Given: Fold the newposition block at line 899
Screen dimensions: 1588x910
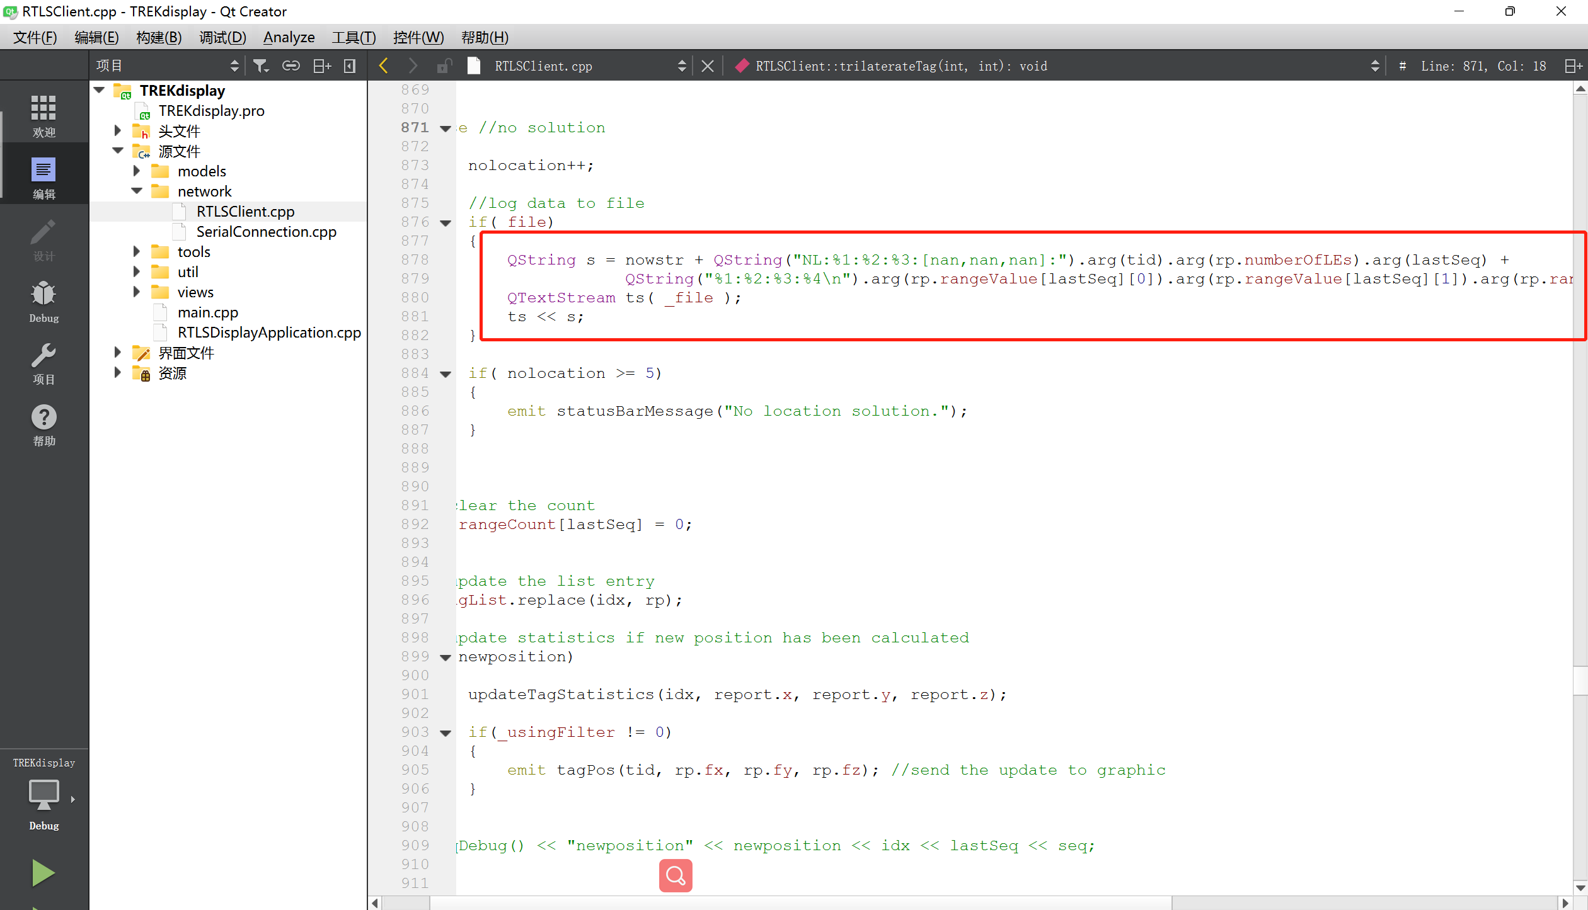Looking at the screenshot, I should click(446, 657).
